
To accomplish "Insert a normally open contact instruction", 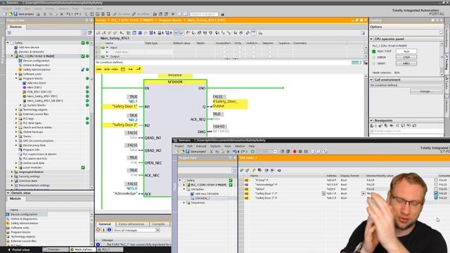I will [x=99, y=69].
